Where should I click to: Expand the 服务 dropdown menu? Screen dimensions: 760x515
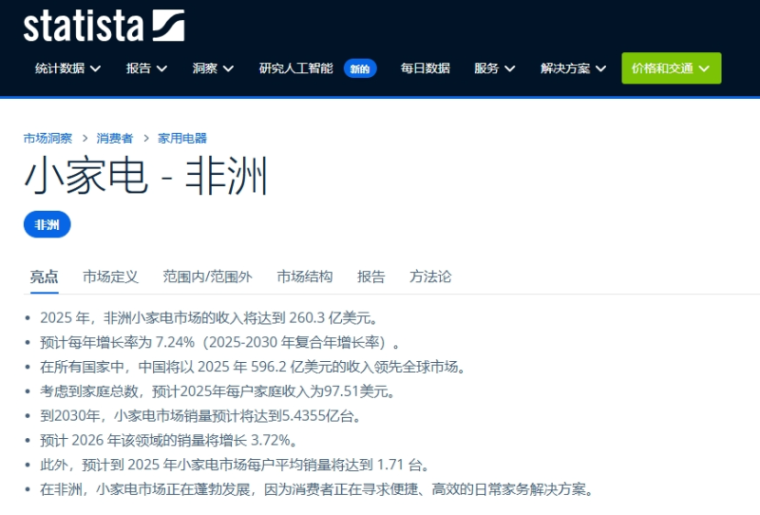(x=494, y=68)
